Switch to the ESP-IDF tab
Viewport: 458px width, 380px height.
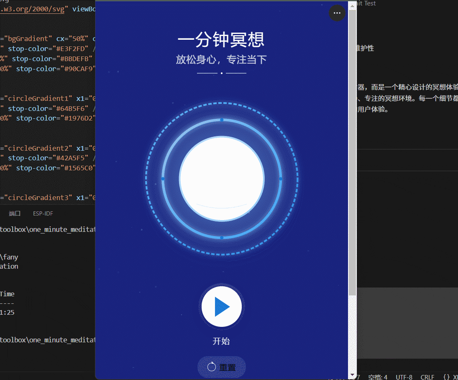pos(43,213)
